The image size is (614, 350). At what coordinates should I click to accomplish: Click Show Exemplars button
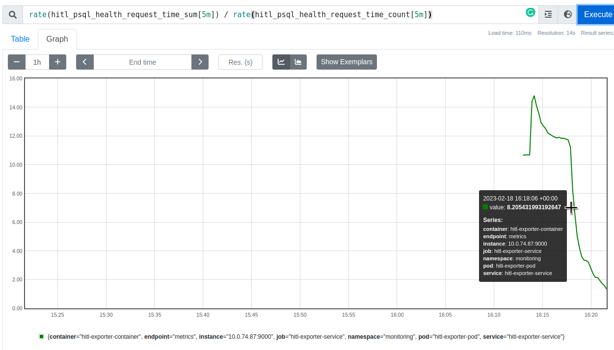pos(347,62)
